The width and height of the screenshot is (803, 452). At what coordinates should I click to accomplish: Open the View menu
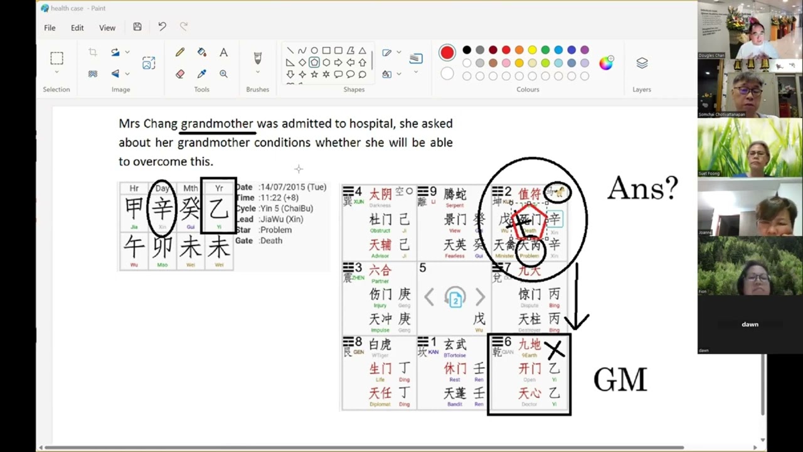click(107, 28)
